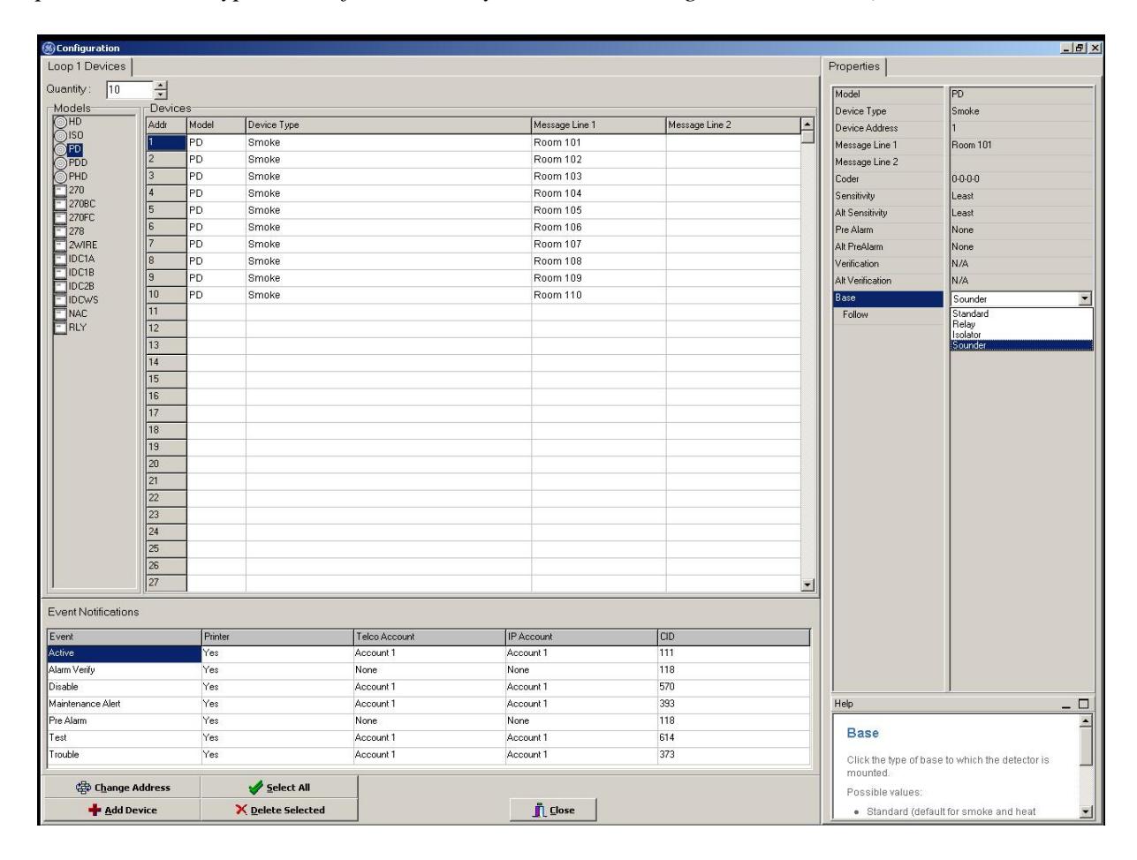The height and width of the screenshot is (860, 1137).
Task: Select the HD detector model icon
Action: point(61,123)
